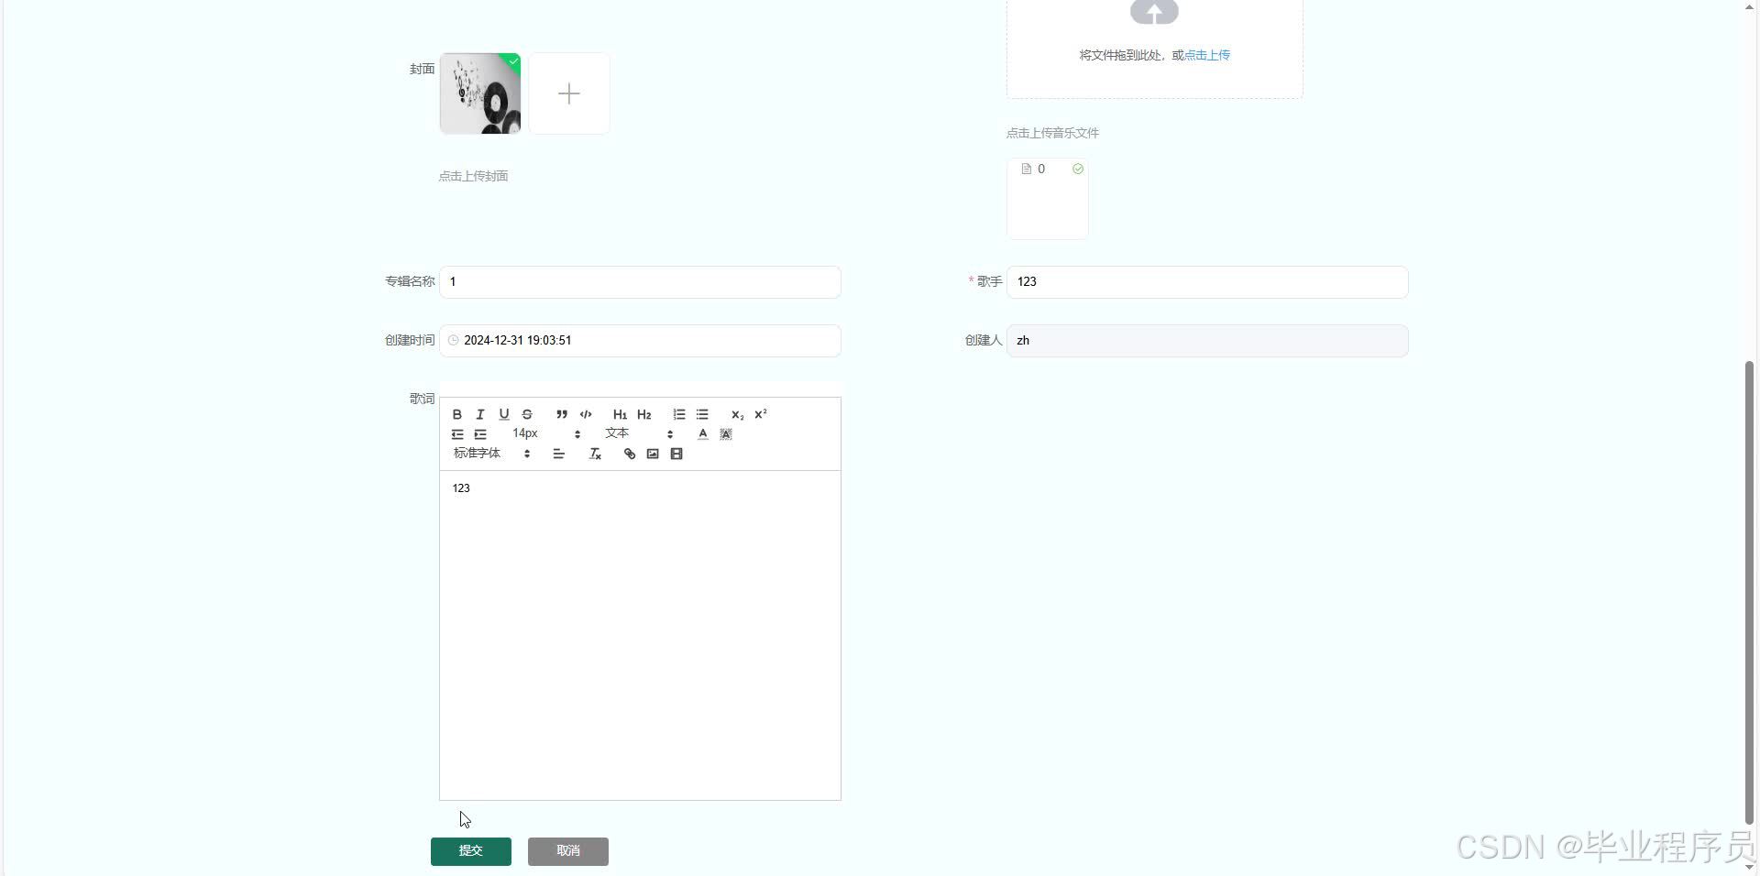Decrease indent in lyrics editor
The width and height of the screenshot is (1760, 876).
tap(457, 434)
